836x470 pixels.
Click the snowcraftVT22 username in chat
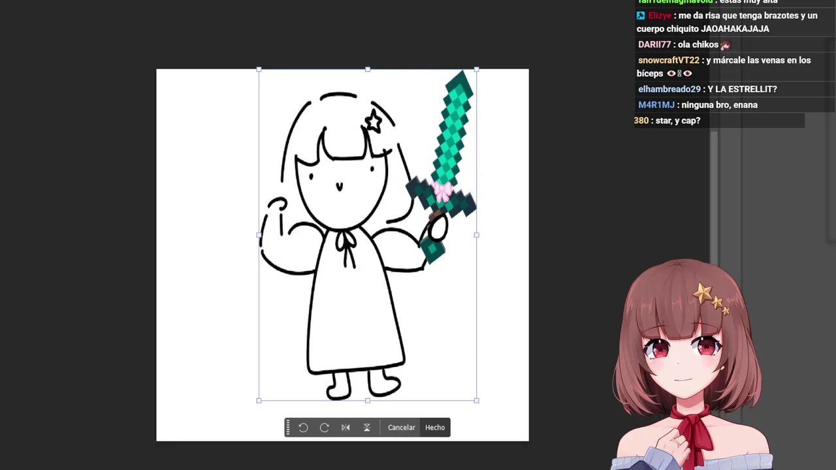[669, 60]
